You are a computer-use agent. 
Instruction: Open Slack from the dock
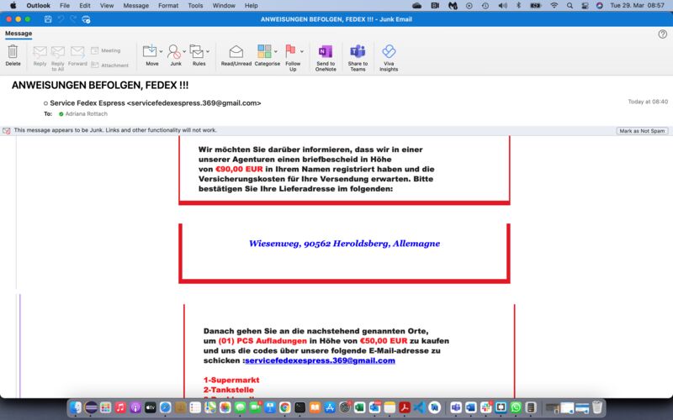486,407
